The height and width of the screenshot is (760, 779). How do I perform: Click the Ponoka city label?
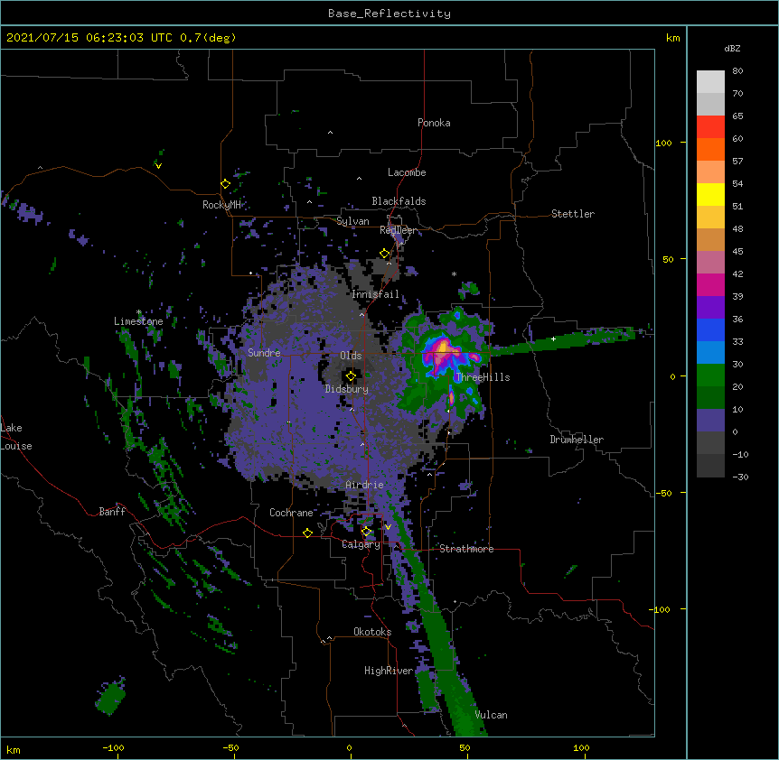click(x=434, y=123)
